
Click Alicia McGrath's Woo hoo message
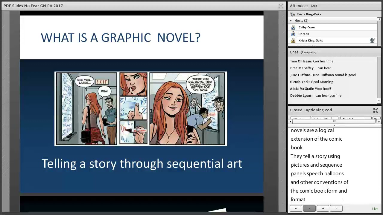[310, 89]
